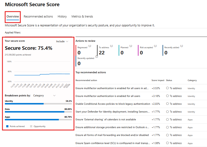Open the multifactor authentication for all users in admin roles action
This screenshot has height=147, width=207.
coord(112,88)
